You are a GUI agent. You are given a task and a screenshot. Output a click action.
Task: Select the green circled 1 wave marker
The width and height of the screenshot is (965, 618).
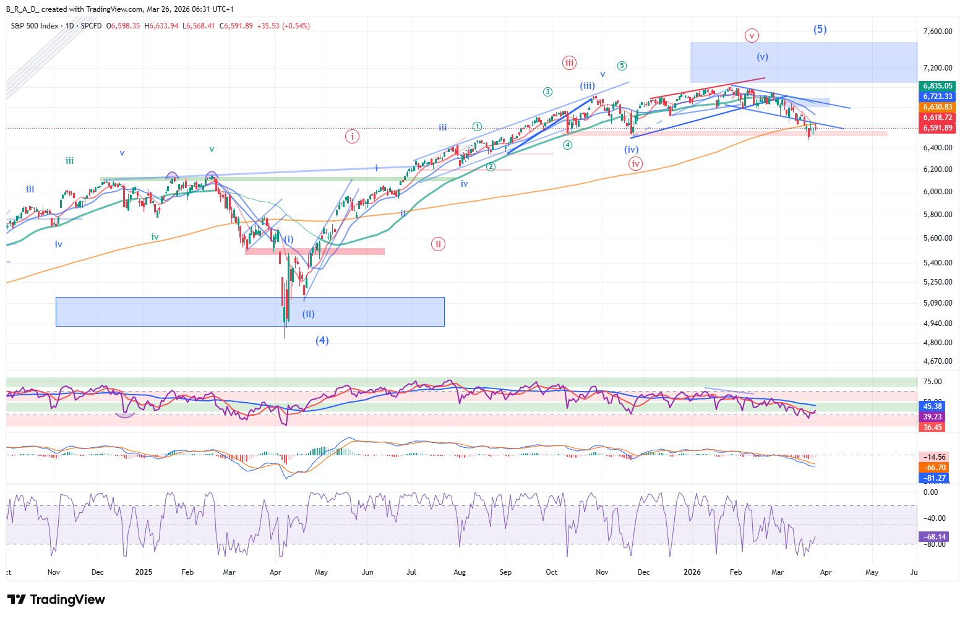click(x=477, y=126)
